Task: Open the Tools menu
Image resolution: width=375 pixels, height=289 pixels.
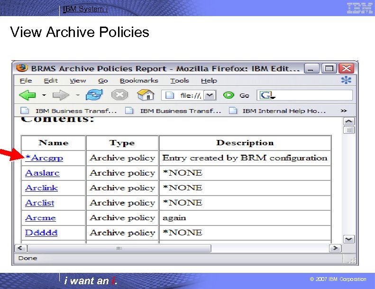Action: tap(179, 81)
